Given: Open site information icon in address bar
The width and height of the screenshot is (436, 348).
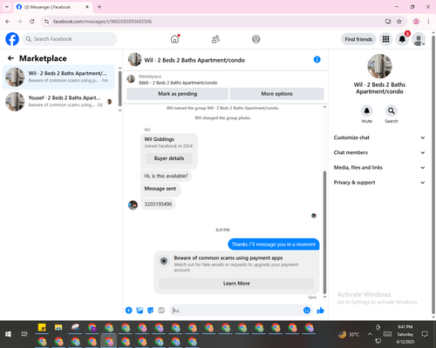Looking at the screenshot, I should (x=47, y=21).
